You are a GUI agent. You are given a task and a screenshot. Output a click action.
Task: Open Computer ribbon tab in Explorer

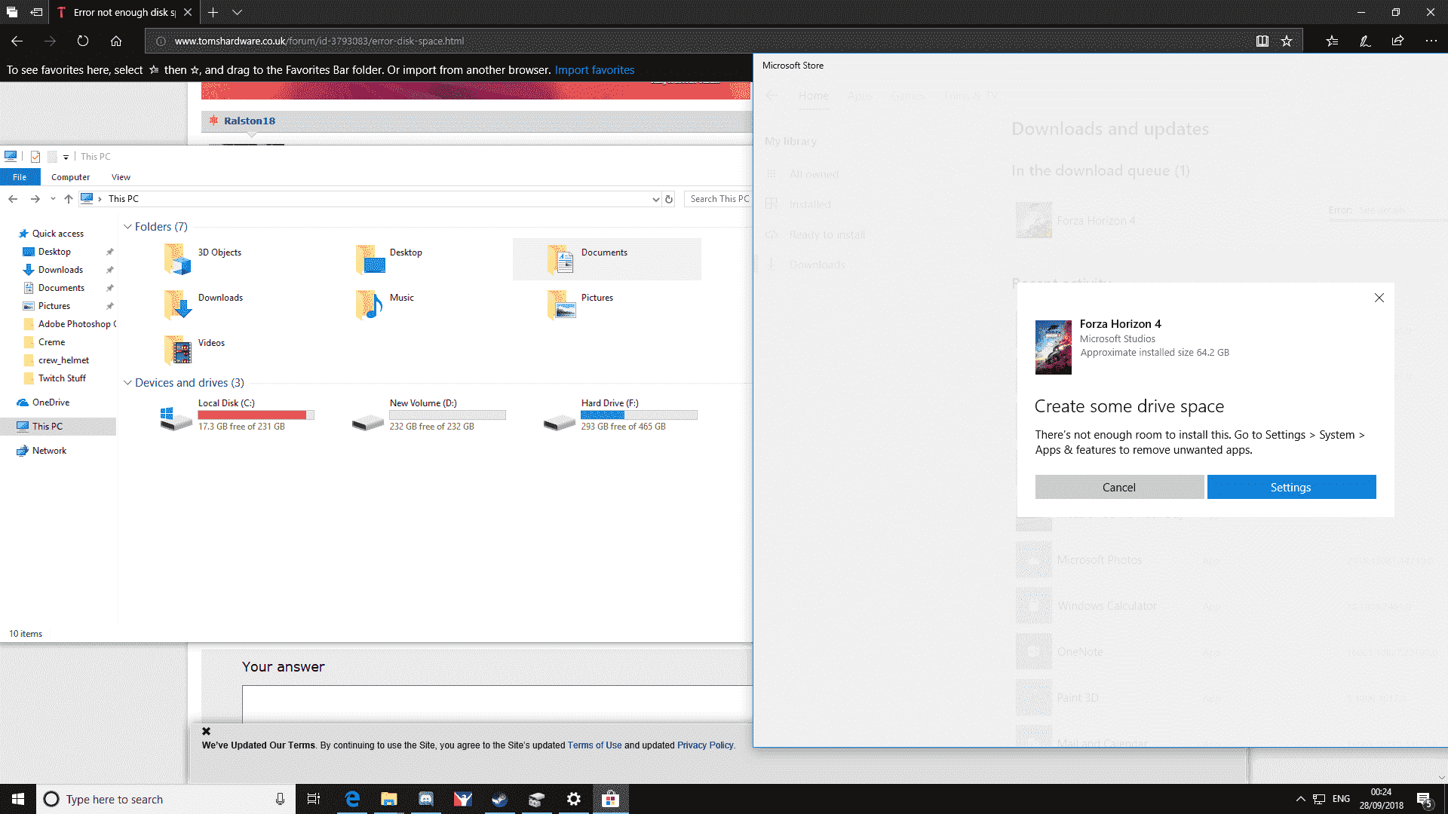pyautogui.click(x=70, y=177)
